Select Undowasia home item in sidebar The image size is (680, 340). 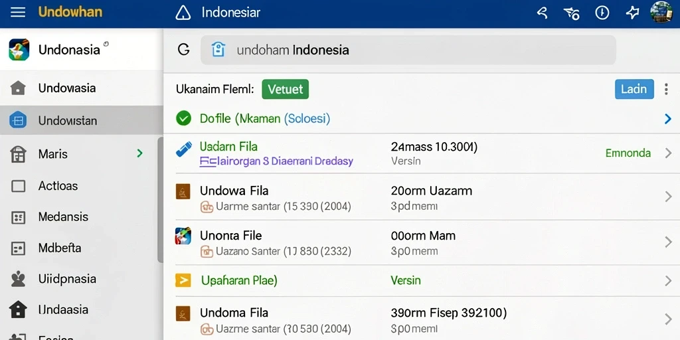[x=82, y=88]
